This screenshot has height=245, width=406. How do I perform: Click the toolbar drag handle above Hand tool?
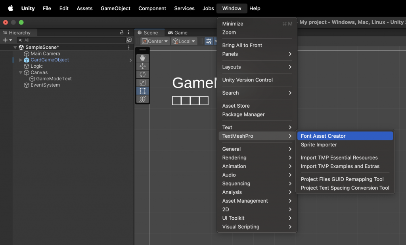click(x=142, y=50)
